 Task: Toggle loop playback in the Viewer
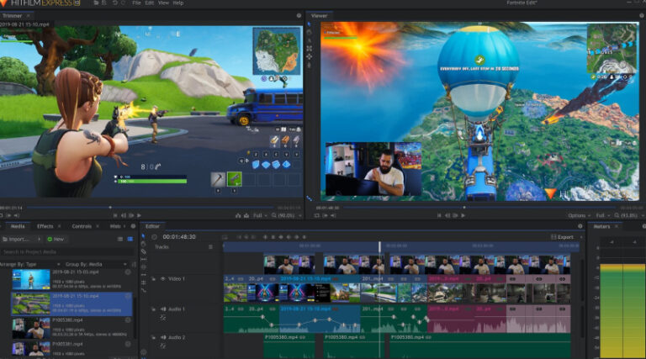(x=317, y=215)
